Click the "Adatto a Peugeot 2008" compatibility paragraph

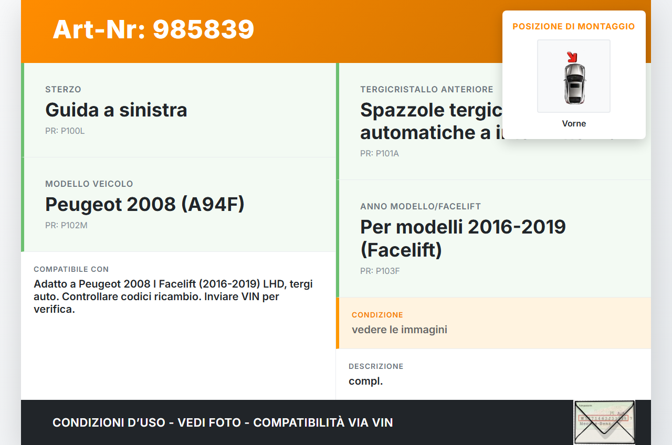[173, 296]
